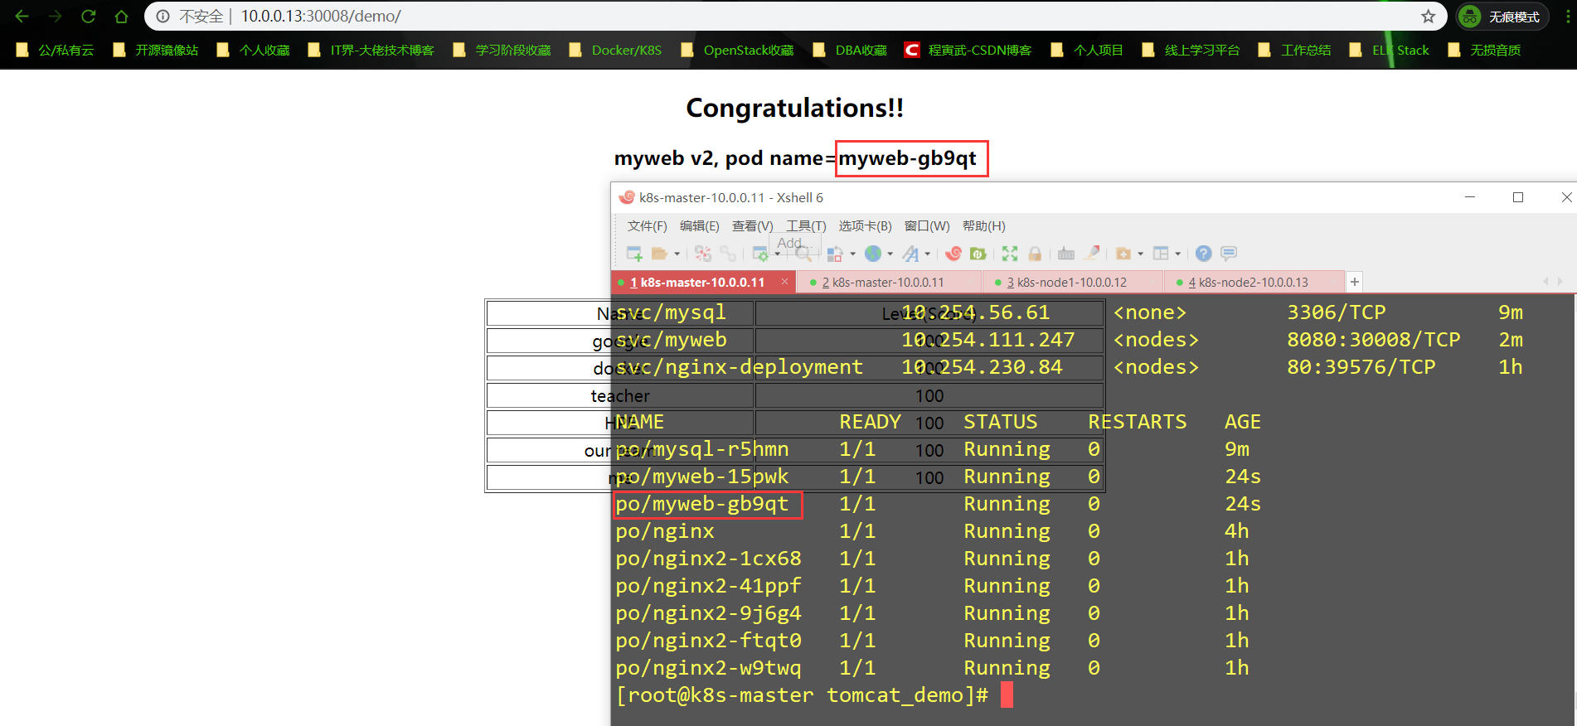Expand dropdown beside open folder icon
The width and height of the screenshot is (1577, 726).
tap(677, 254)
